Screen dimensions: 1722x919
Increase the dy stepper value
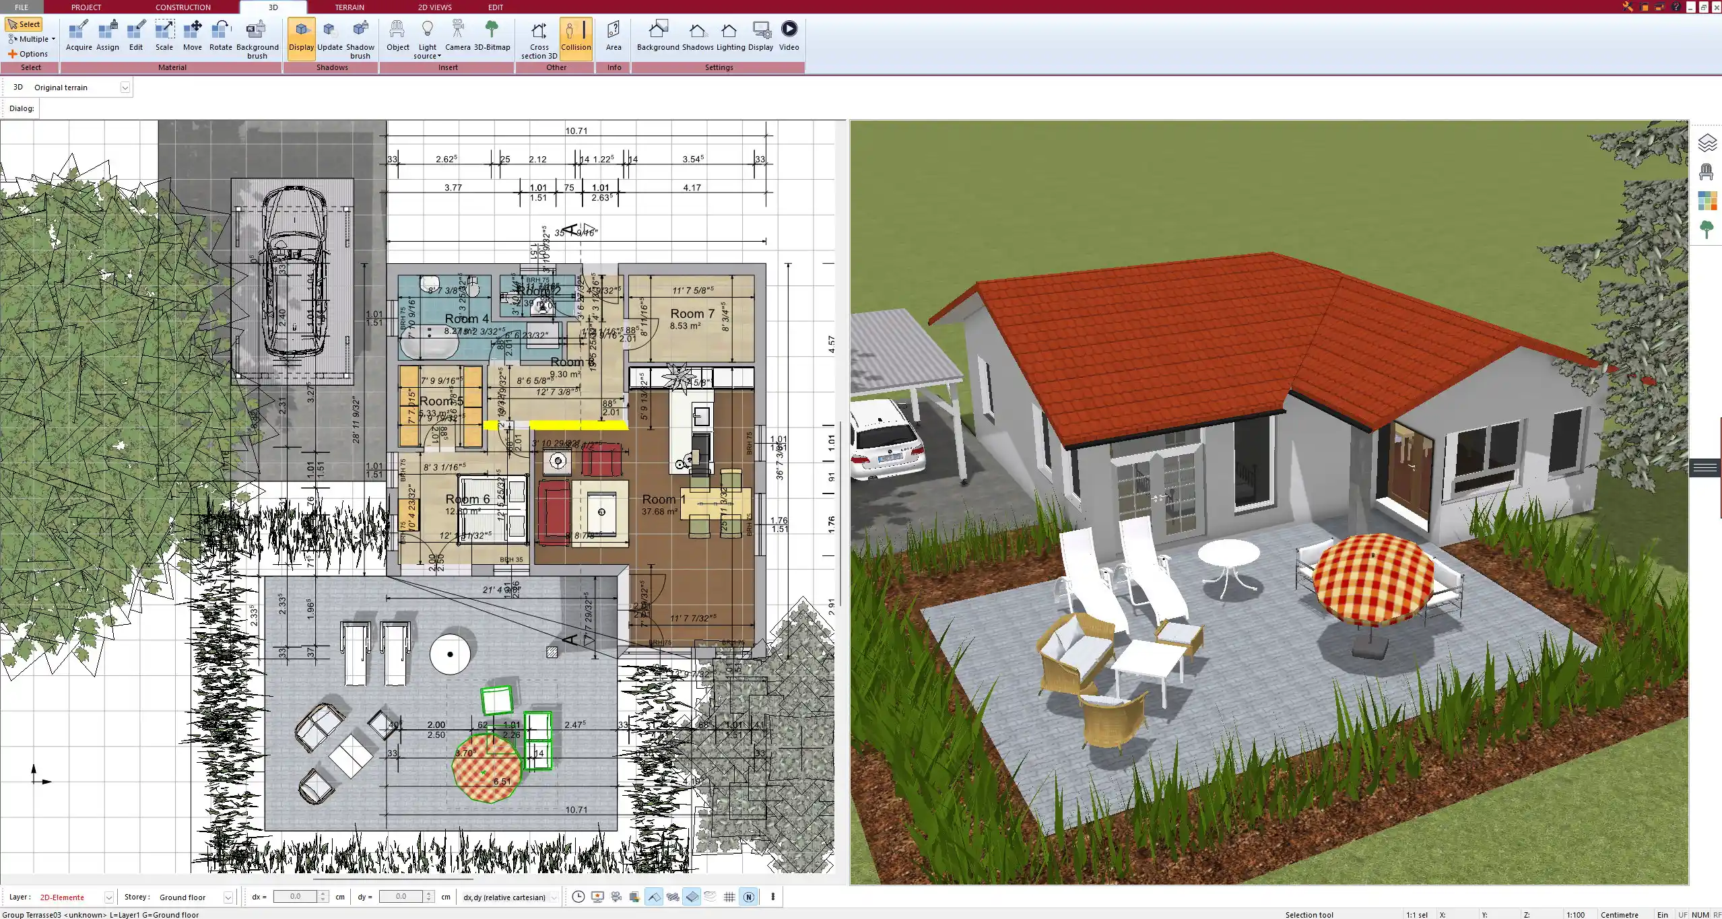tap(429, 893)
